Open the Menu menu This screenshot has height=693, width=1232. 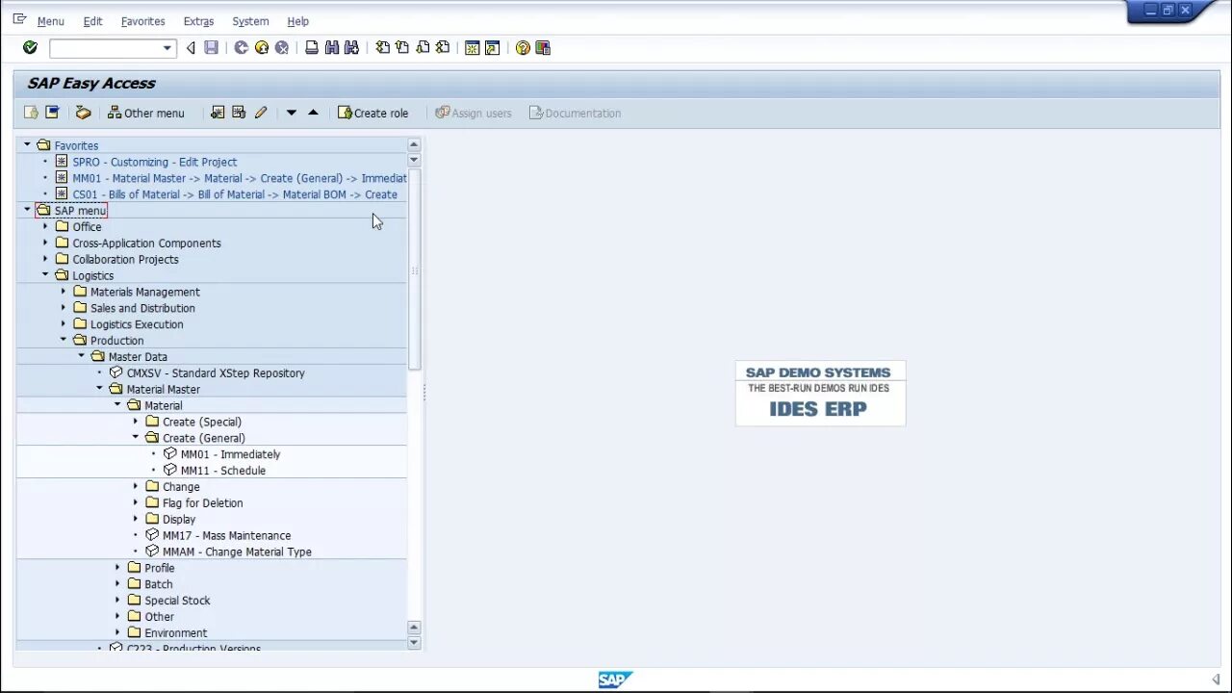point(50,21)
